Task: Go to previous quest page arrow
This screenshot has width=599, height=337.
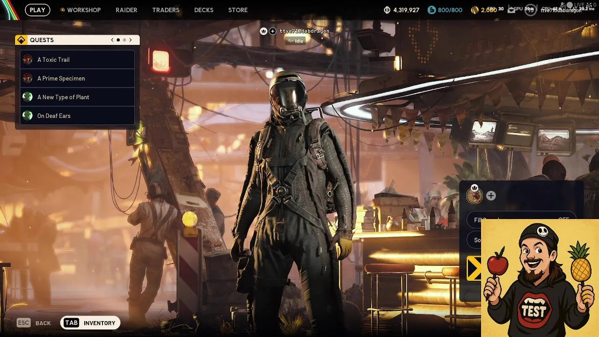Action: coord(112,40)
